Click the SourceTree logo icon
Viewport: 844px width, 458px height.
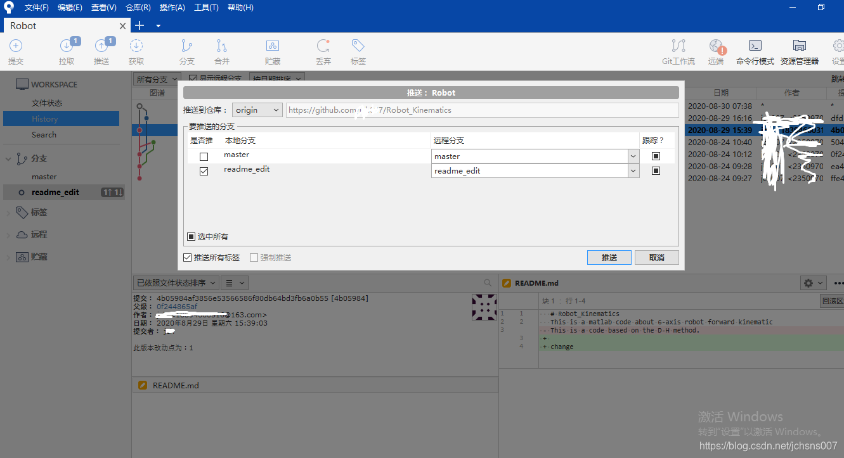click(x=9, y=8)
